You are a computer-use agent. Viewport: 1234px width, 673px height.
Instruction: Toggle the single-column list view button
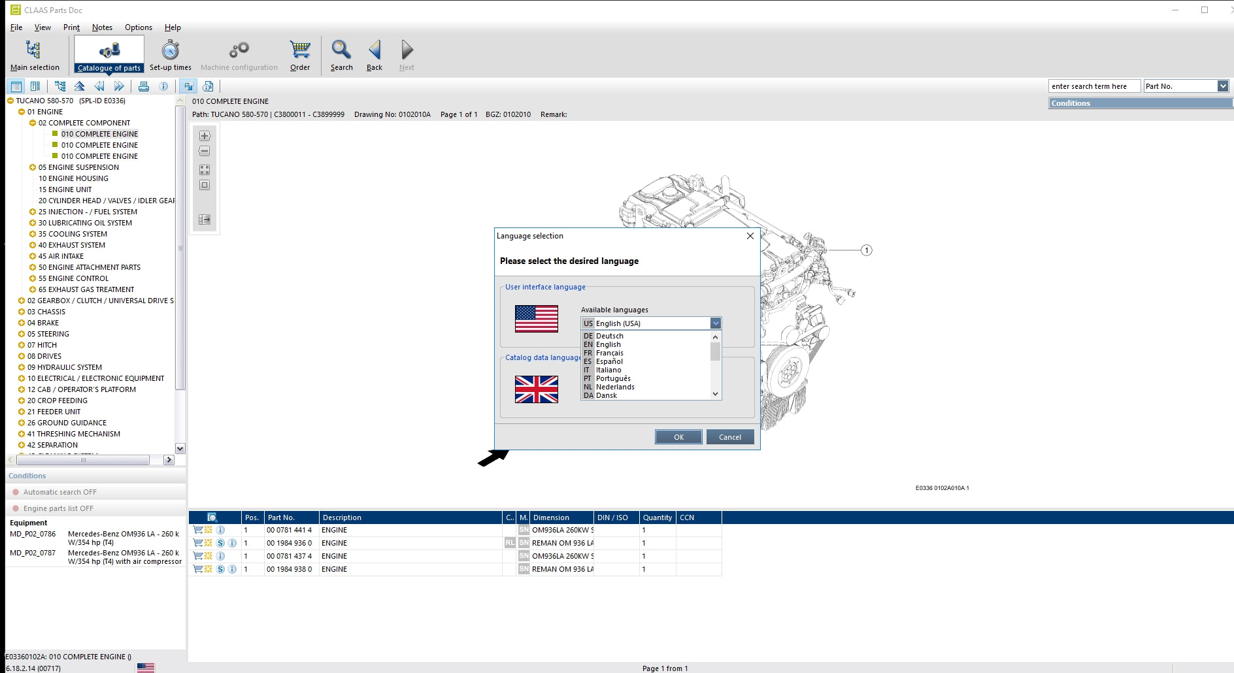pyautogui.click(x=16, y=86)
